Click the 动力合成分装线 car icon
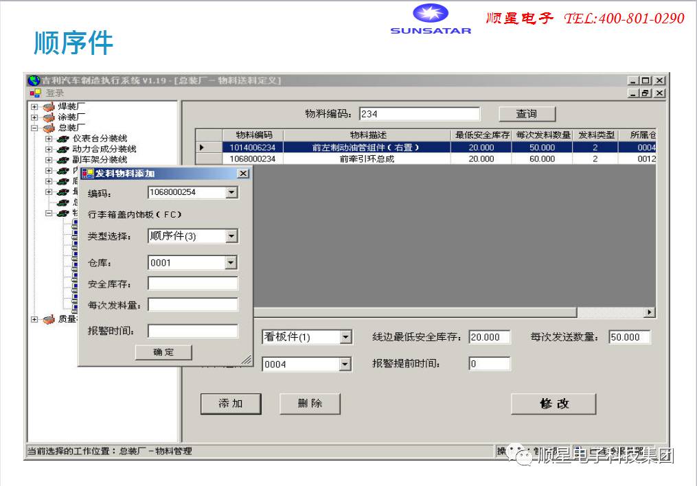Screen dimensions: 697x486 click(x=63, y=149)
